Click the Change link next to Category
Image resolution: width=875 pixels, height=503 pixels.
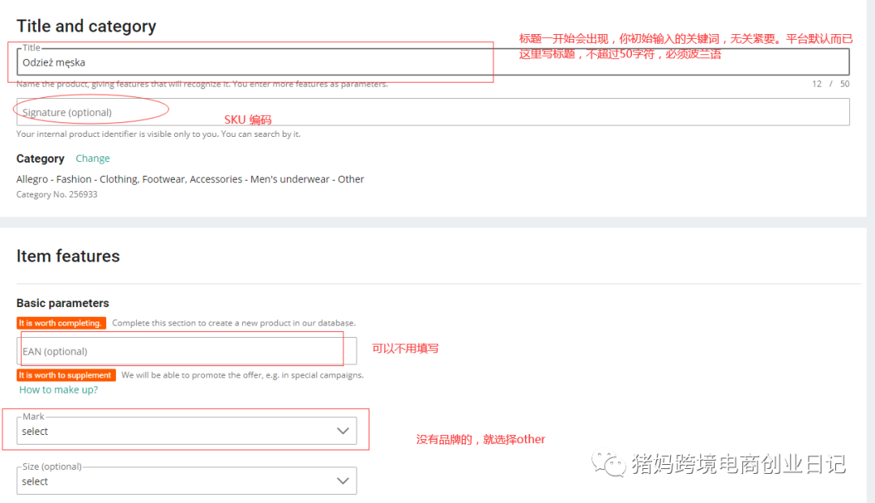(92, 158)
